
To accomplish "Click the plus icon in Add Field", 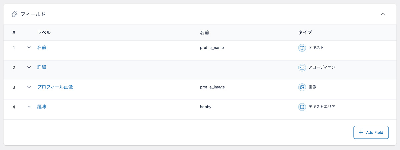I will 361,132.
